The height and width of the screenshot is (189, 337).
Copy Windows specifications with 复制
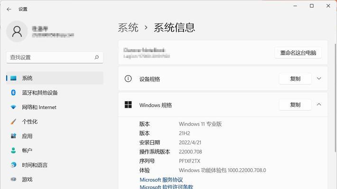[x=295, y=105]
